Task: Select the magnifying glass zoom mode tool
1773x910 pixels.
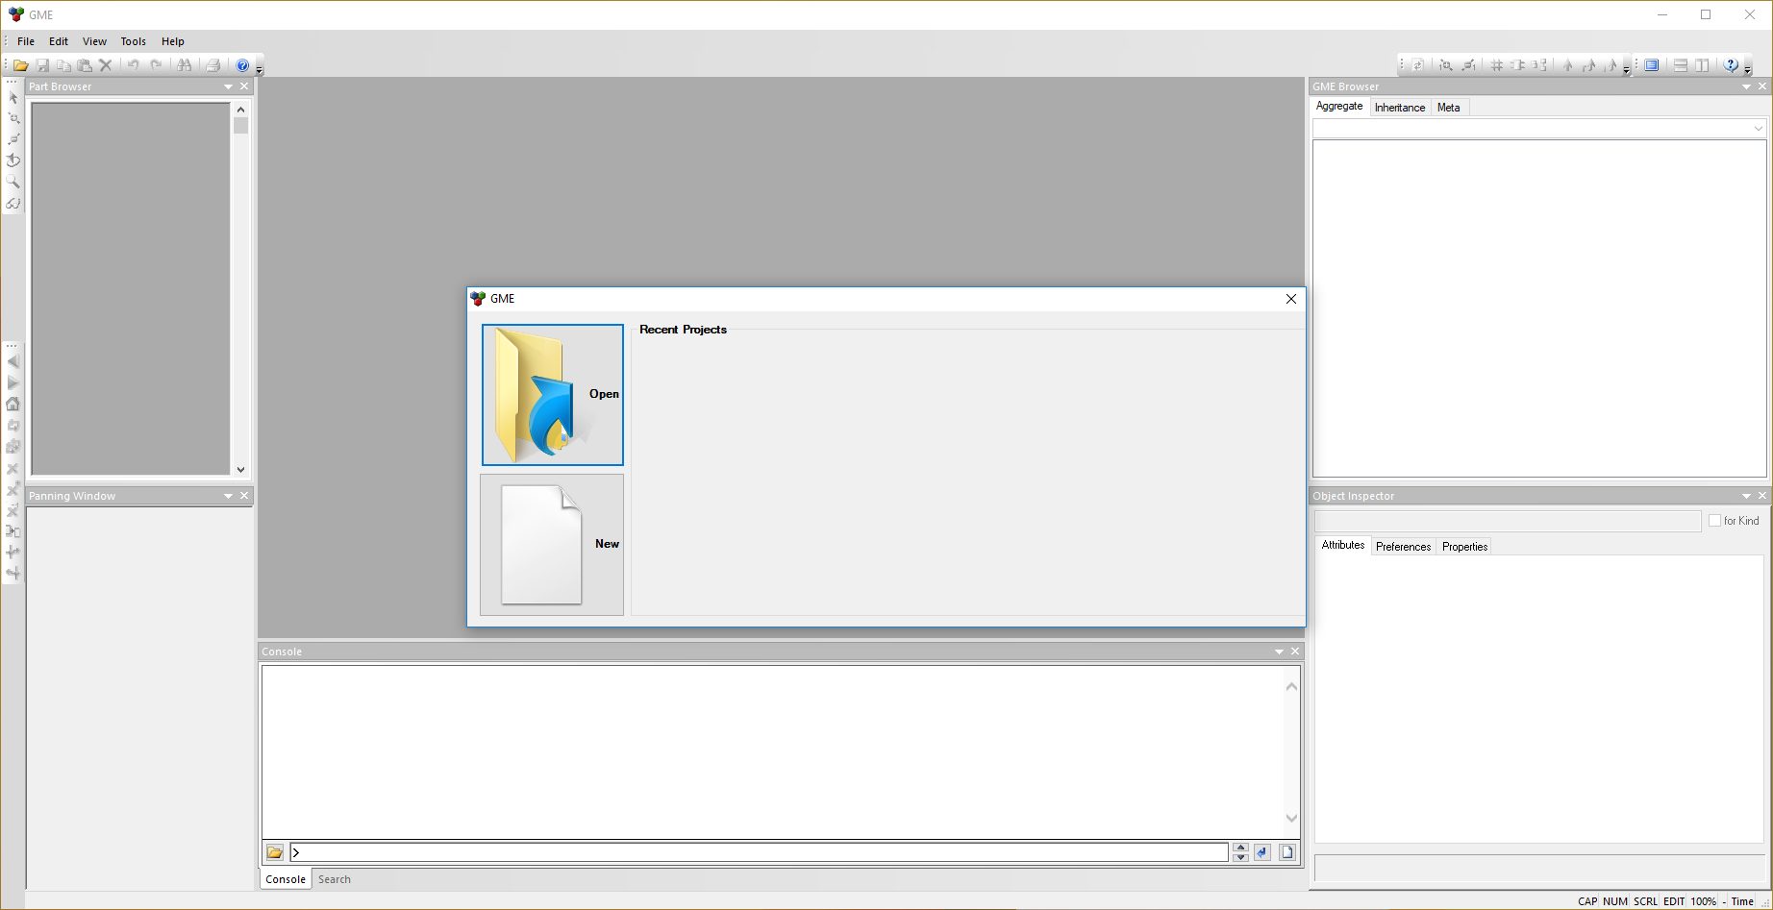Action: [x=13, y=182]
